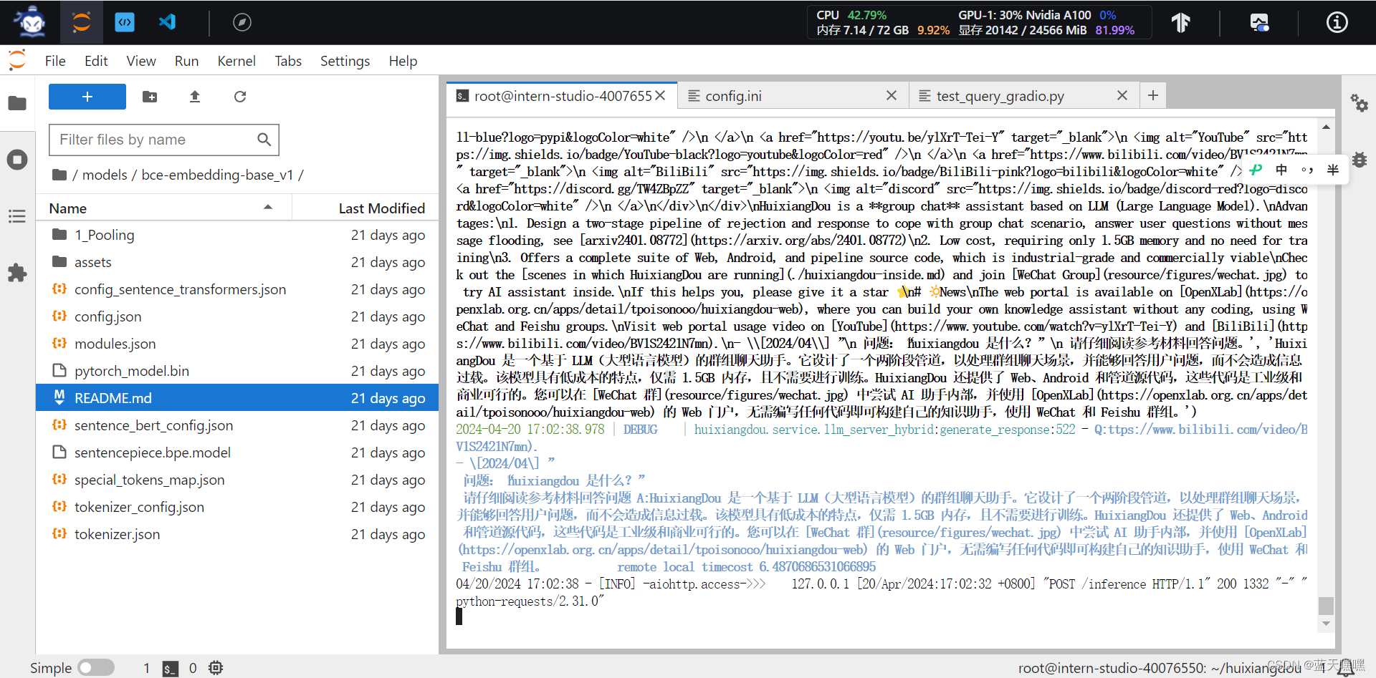
Task: Toggle the input method 中 language indicator
Action: tap(1281, 170)
